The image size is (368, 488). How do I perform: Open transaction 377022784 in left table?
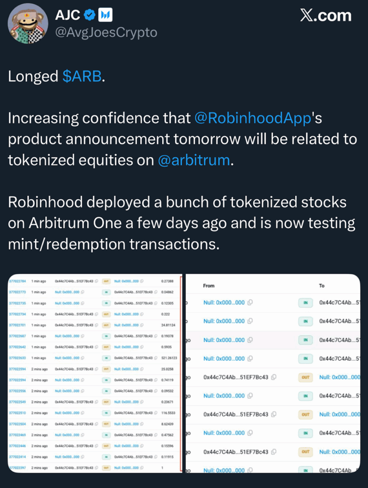point(18,281)
